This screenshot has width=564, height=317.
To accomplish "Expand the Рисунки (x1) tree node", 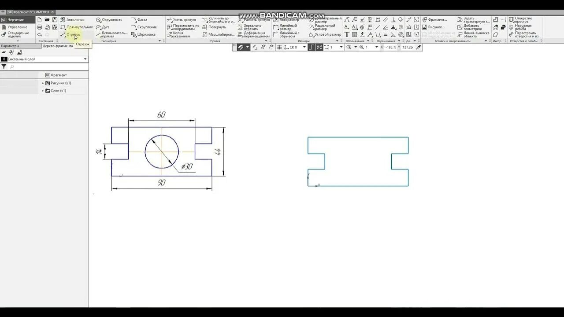I will click(43, 83).
